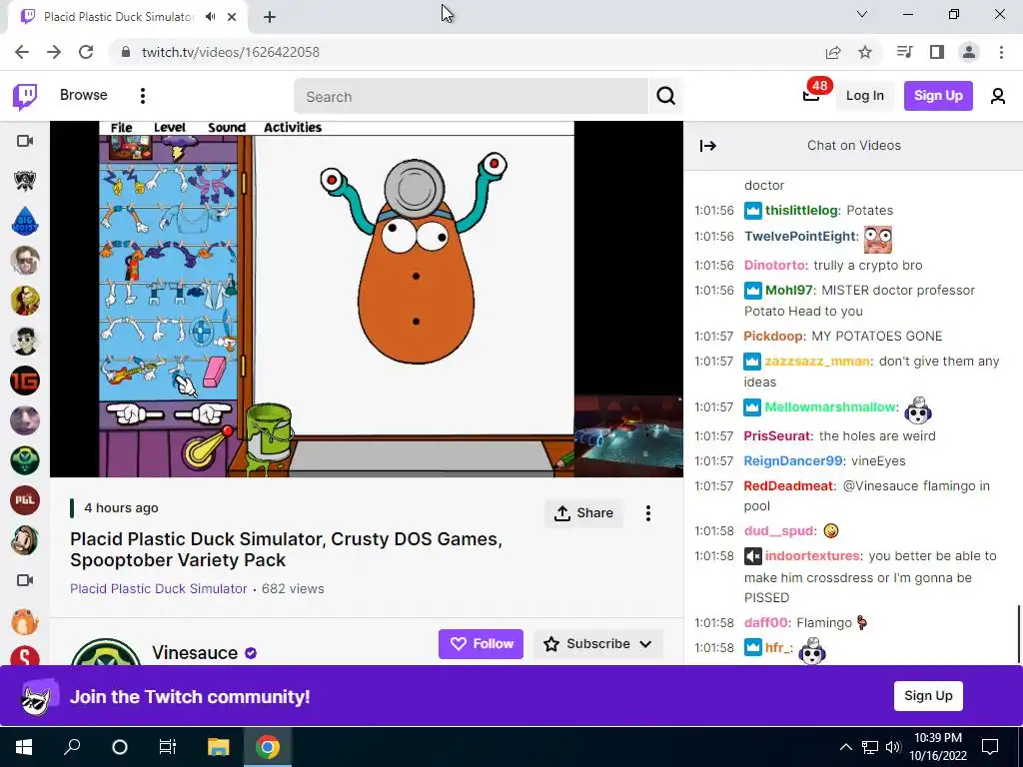Screen dimensions: 1023x767
Task: Open the orange frog channel avatar in sidebar
Action: tap(25, 621)
